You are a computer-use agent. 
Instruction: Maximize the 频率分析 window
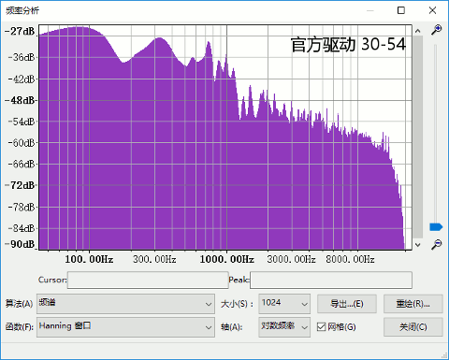pyautogui.click(x=401, y=10)
